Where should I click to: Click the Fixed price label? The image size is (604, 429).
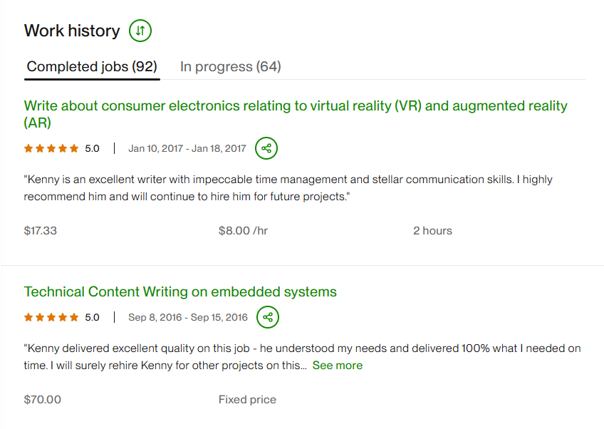247,400
